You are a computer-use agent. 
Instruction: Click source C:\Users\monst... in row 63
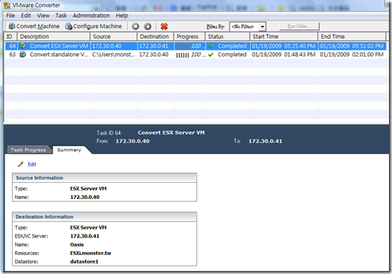click(x=113, y=55)
